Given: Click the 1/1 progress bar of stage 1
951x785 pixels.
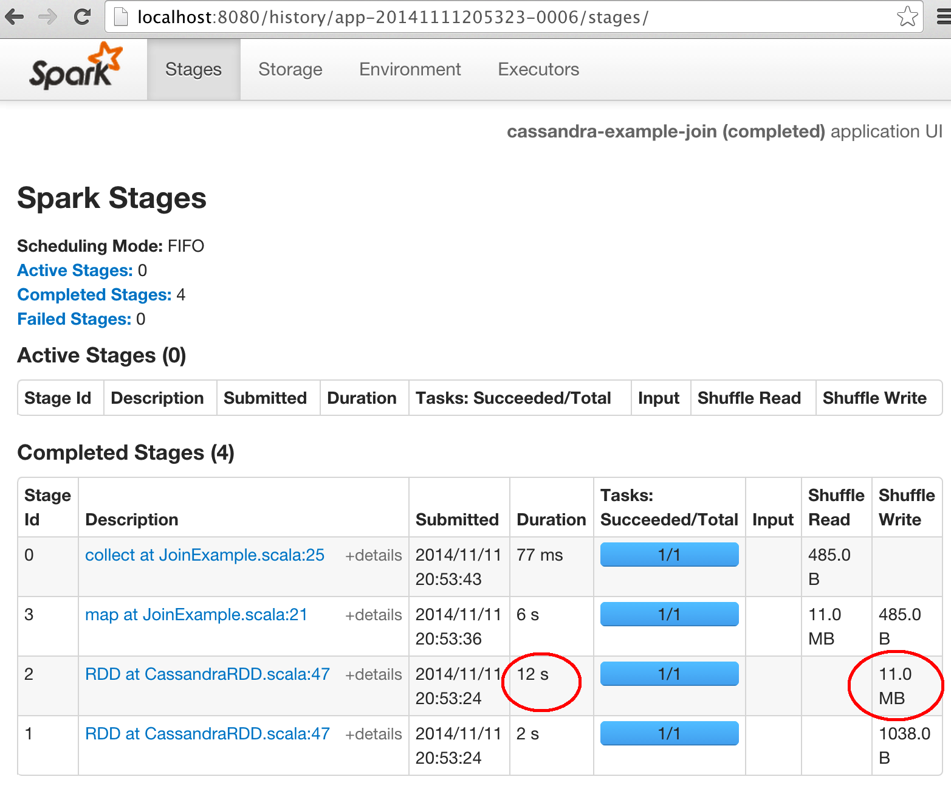Looking at the screenshot, I should 669,733.
